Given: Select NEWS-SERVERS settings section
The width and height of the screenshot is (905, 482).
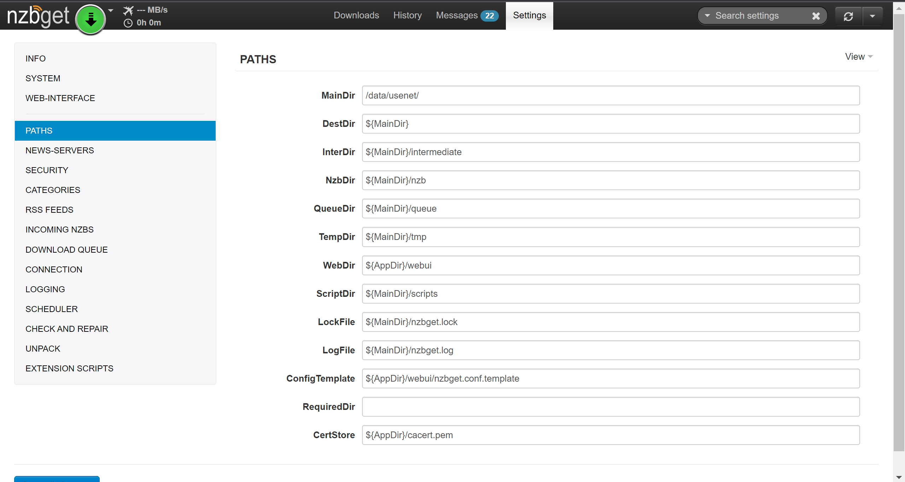Looking at the screenshot, I should pos(59,151).
